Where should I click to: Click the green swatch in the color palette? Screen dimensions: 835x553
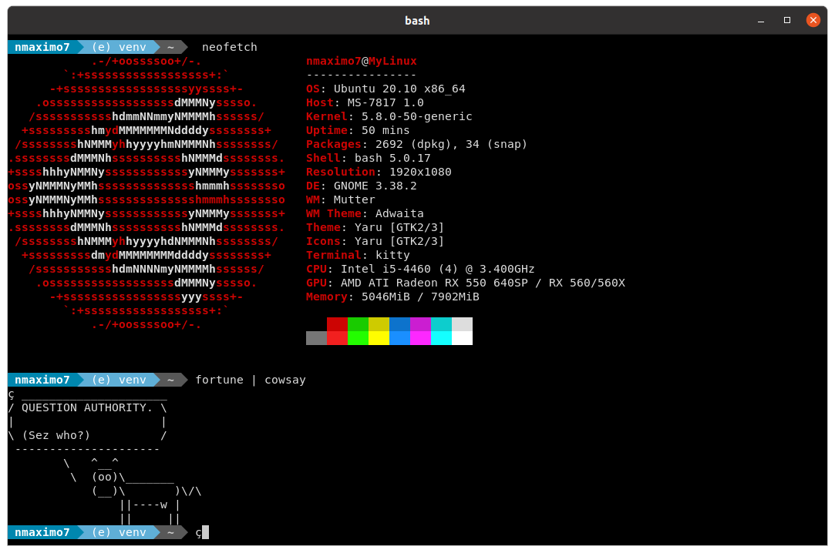coord(359,331)
